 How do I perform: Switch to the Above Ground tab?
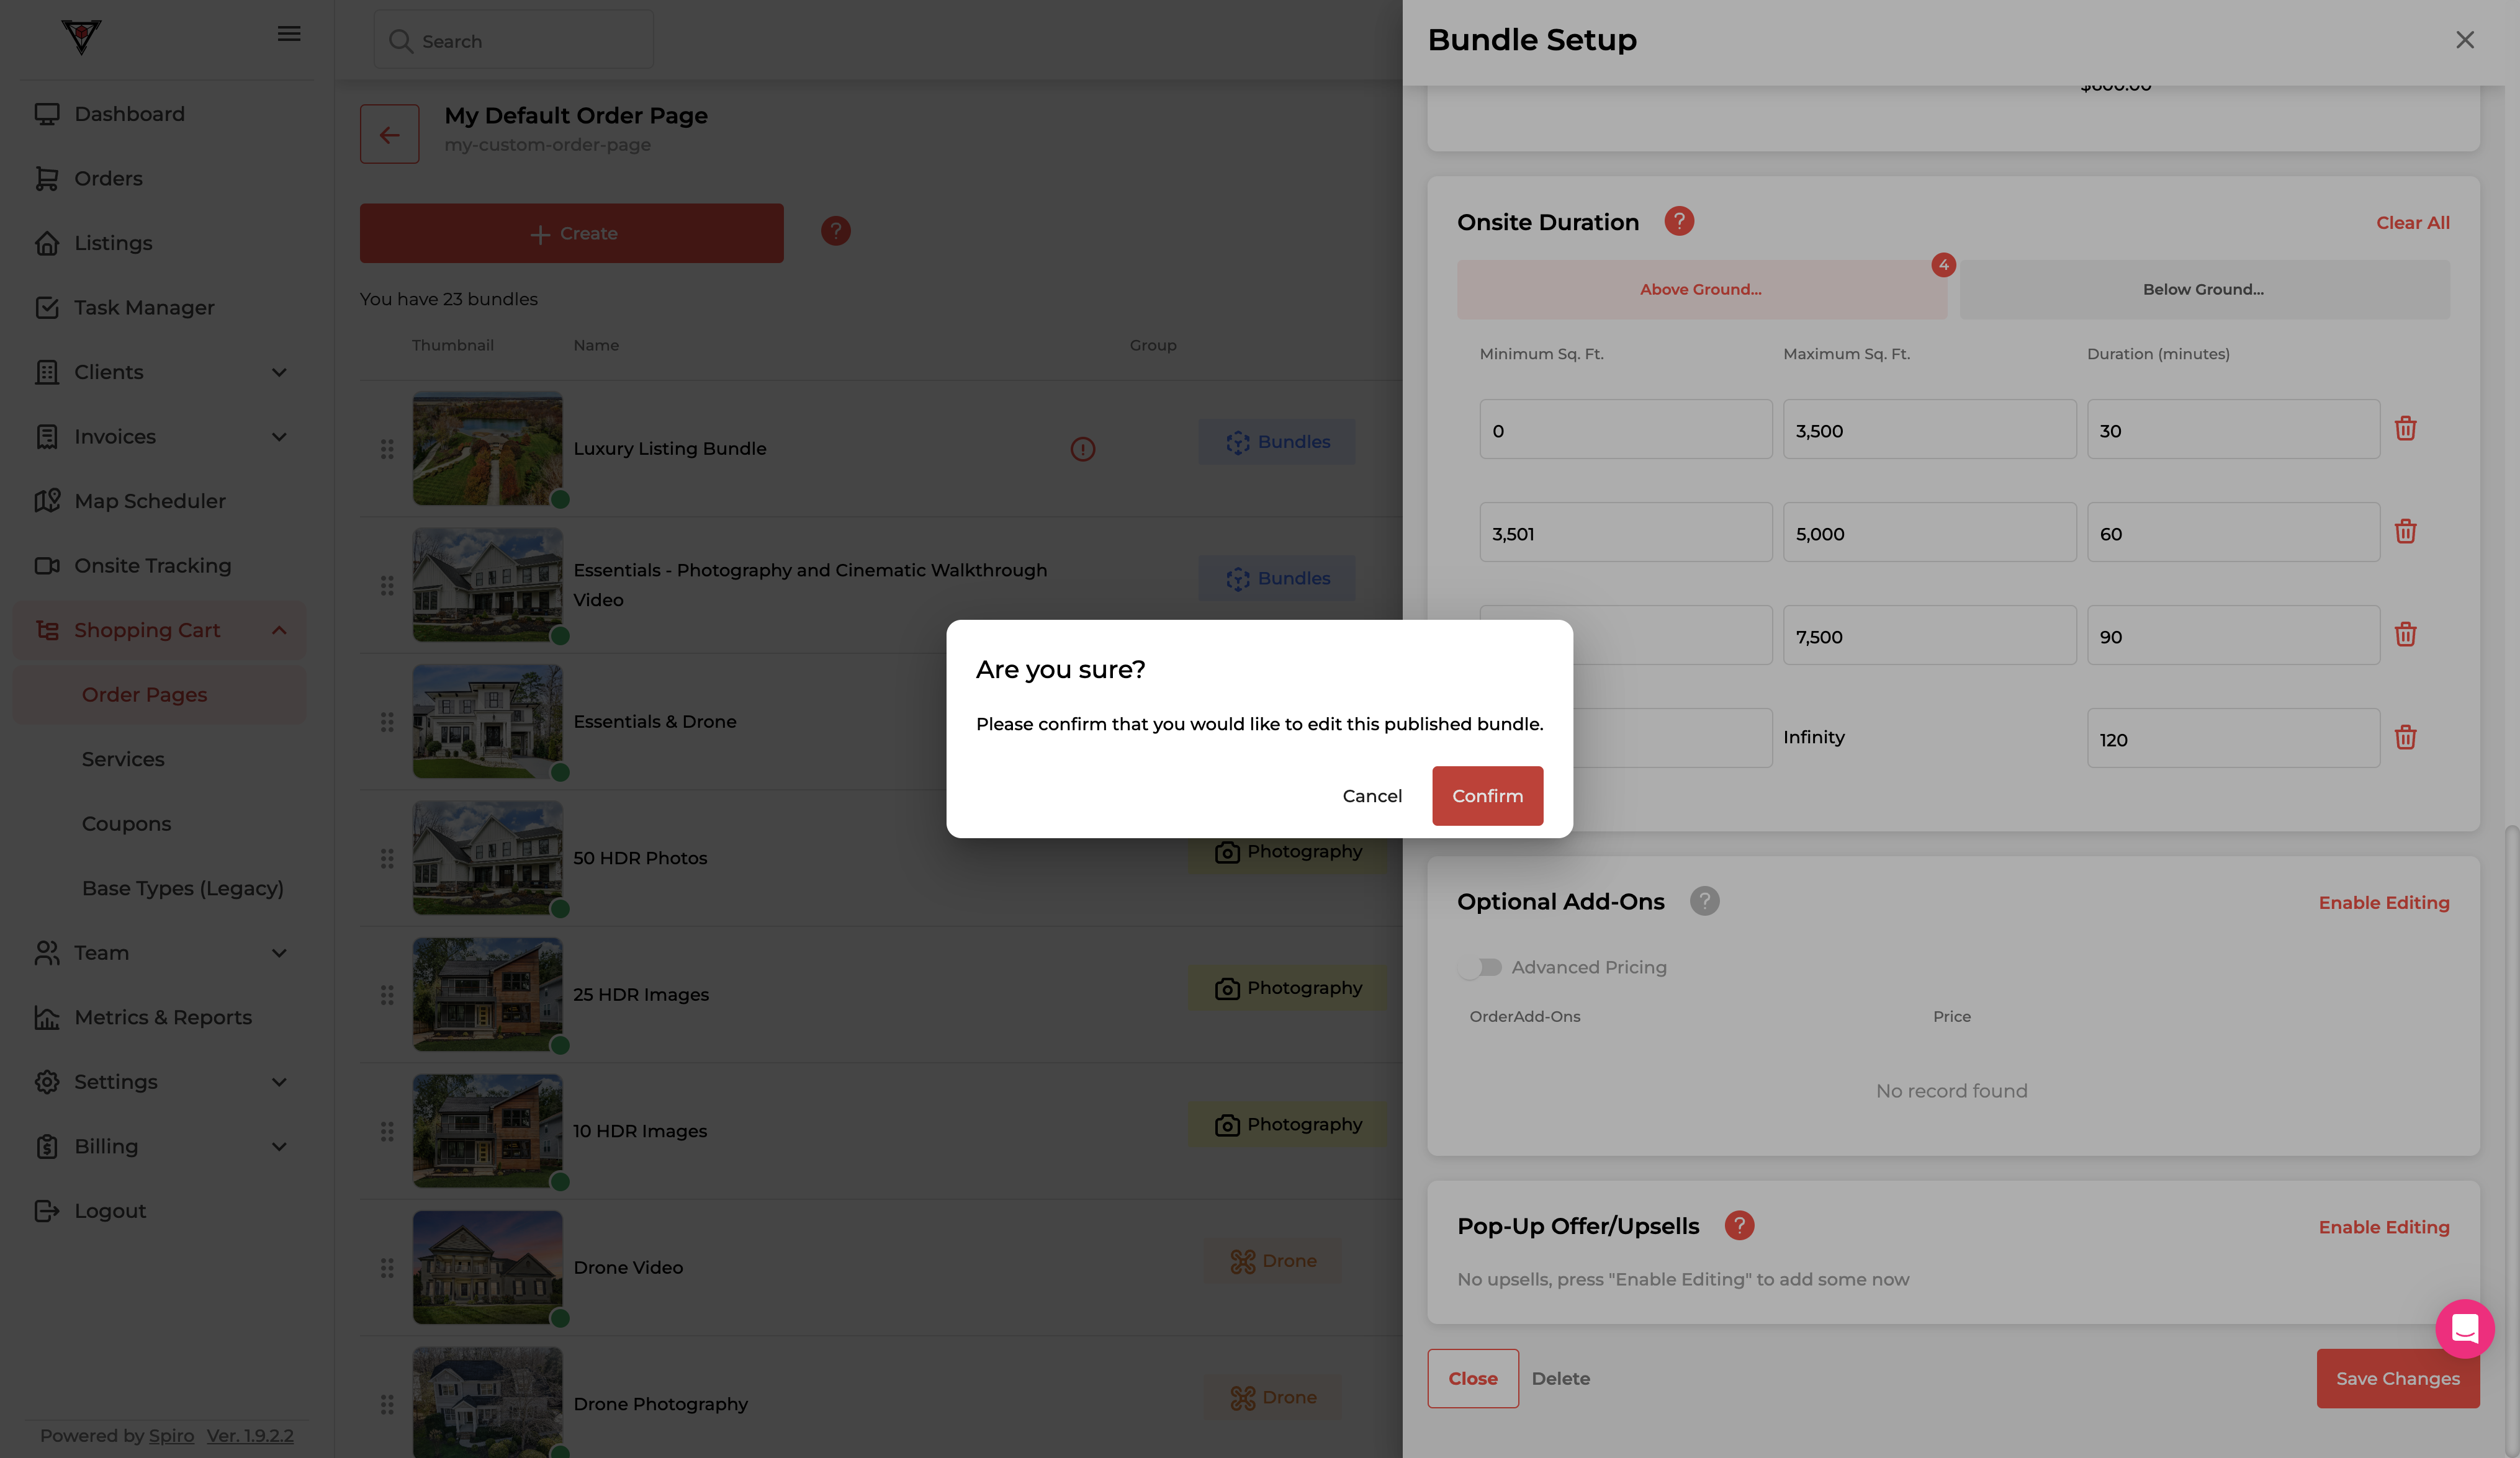point(1701,290)
